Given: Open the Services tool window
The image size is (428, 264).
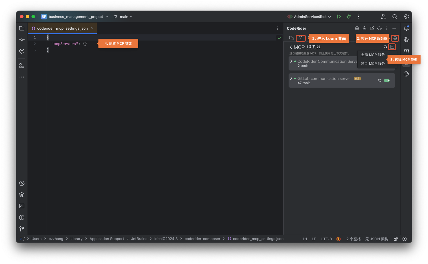Looking at the screenshot, I should pos(22,183).
